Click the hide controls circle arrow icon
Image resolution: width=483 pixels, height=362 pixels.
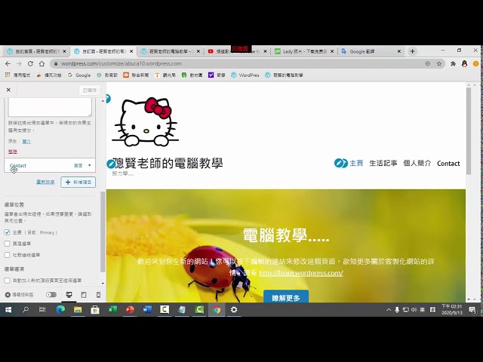8,295
